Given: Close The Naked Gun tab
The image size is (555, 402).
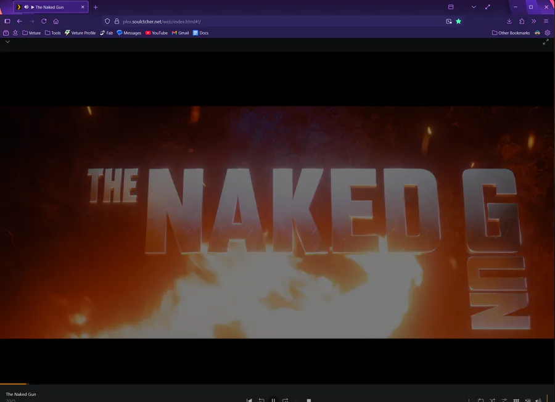Looking at the screenshot, I should coord(83,7).
